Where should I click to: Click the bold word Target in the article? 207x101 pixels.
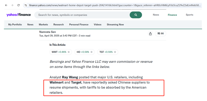76,82
